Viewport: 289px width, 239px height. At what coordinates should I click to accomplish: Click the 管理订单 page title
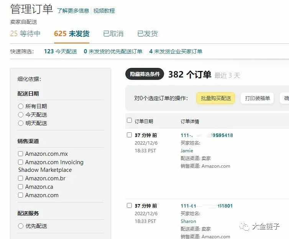pyautogui.click(x=31, y=9)
